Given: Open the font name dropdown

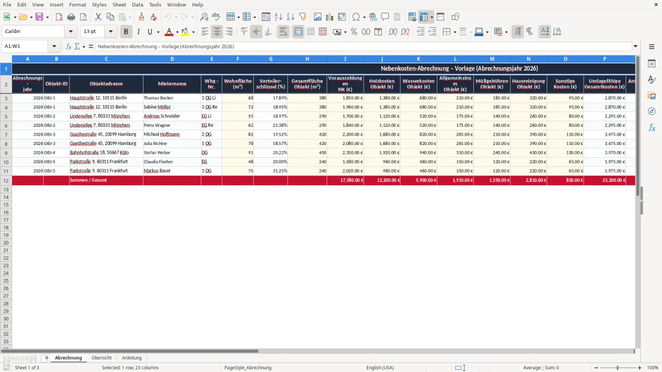Looking at the screenshot, I should (71, 32).
